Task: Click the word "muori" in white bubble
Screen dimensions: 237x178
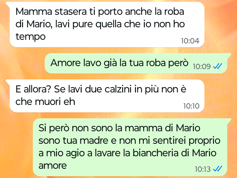Action: pyautogui.click(x=48, y=102)
